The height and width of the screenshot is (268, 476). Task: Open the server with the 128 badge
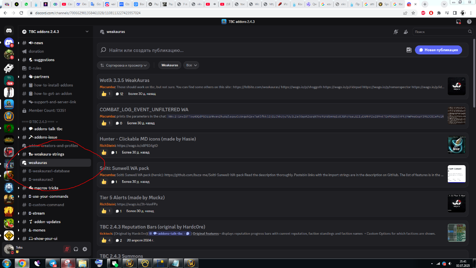(9, 80)
